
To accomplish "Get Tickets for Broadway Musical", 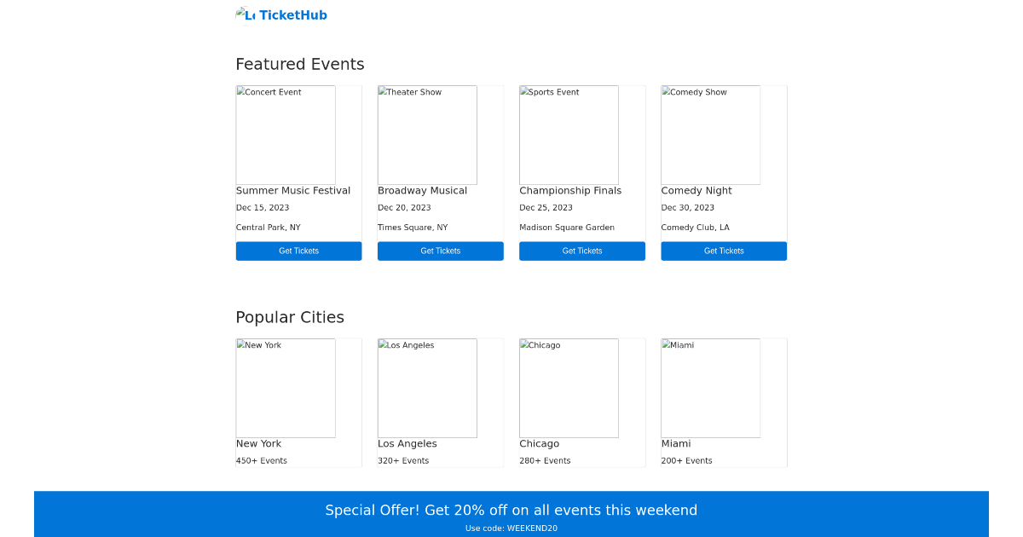I will [440, 251].
